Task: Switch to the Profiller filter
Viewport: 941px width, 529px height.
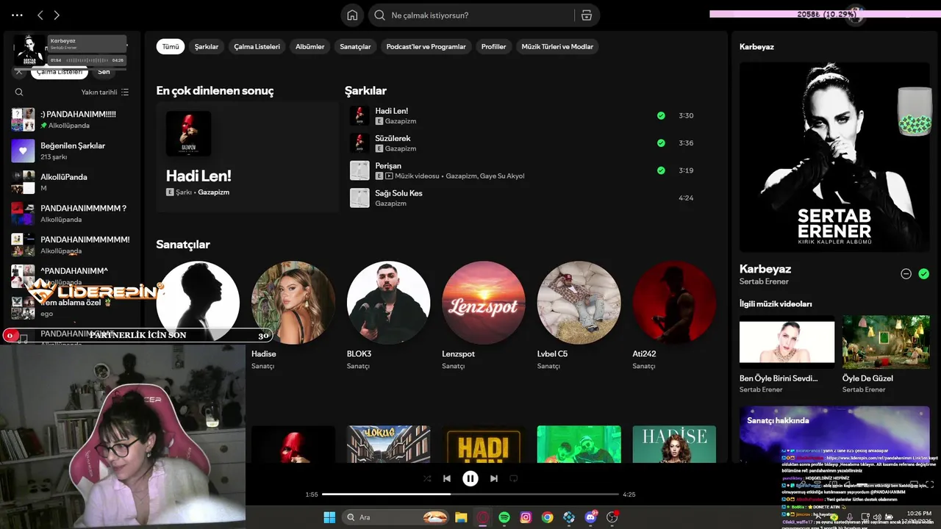Action: pyautogui.click(x=494, y=46)
